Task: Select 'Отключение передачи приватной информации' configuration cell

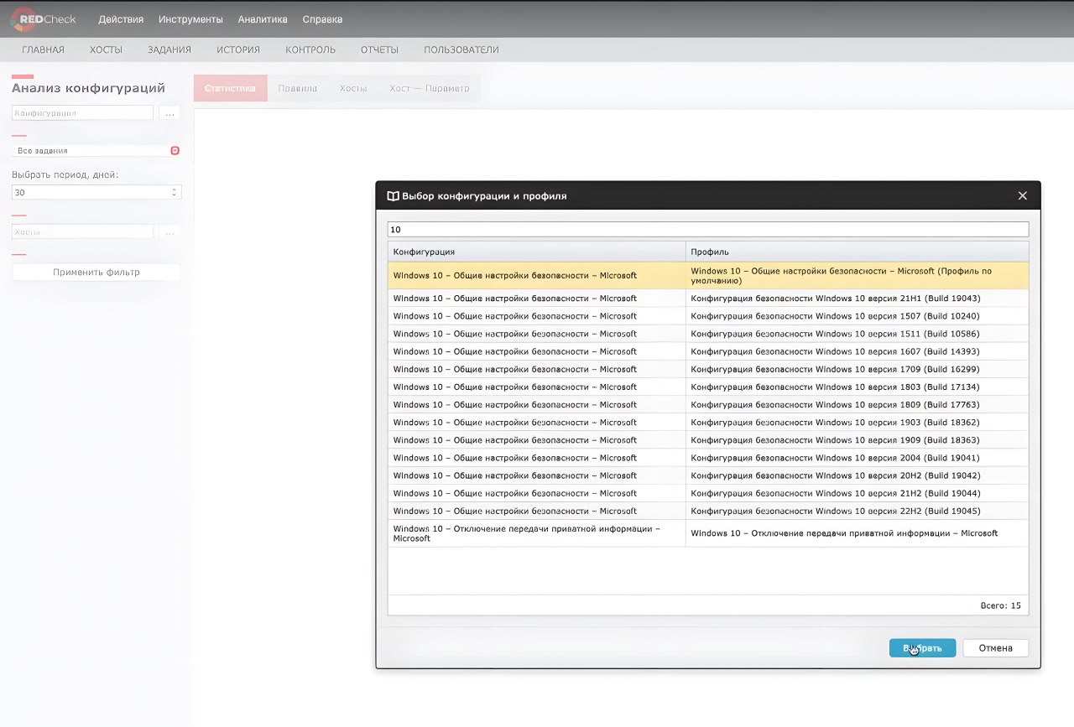Action: pyautogui.click(x=536, y=533)
